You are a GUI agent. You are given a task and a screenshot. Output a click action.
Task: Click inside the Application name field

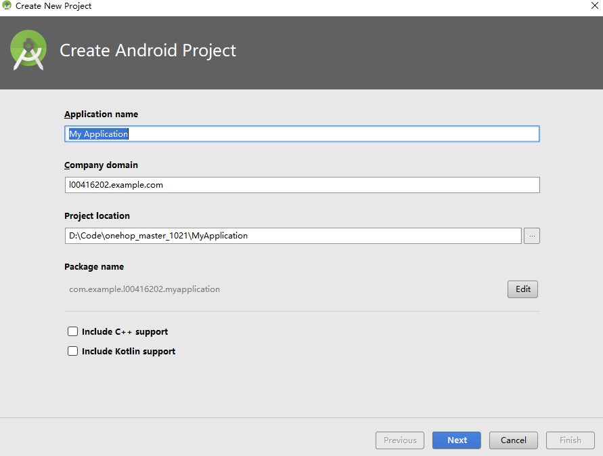point(271,133)
